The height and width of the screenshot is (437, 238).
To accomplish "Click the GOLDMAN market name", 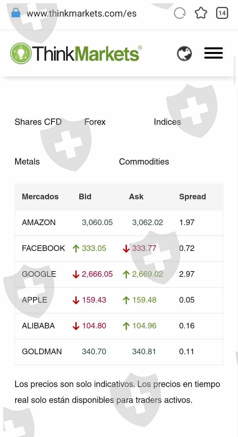I will point(42,352).
